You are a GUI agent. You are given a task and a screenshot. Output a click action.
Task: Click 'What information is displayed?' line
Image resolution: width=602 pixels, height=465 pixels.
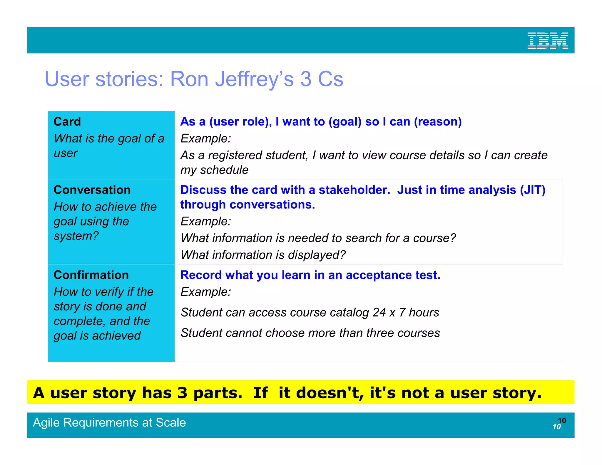coord(263,255)
